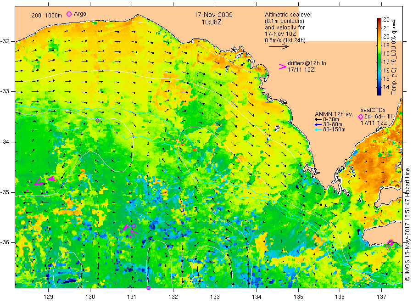Click the magenta drifter track near 129E 34.8S

click(45, 180)
